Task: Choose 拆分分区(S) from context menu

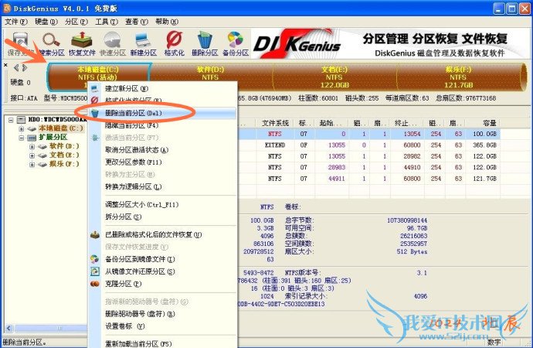Action: coord(162,217)
